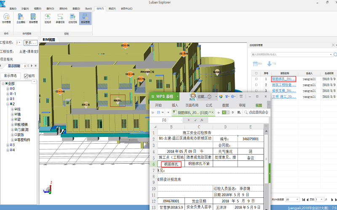Open the WPS 开始 tab
Viewport: 337px width, 210px height.
coord(158,105)
